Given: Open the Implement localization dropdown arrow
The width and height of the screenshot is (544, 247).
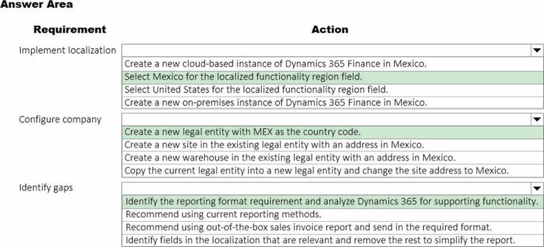Looking at the screenshot, I should pyautogui.click(x=536, y=50).
